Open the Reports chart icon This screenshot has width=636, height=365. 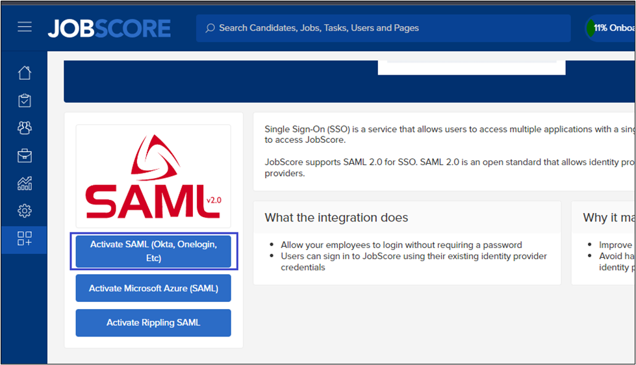click(x=25, y=183)
